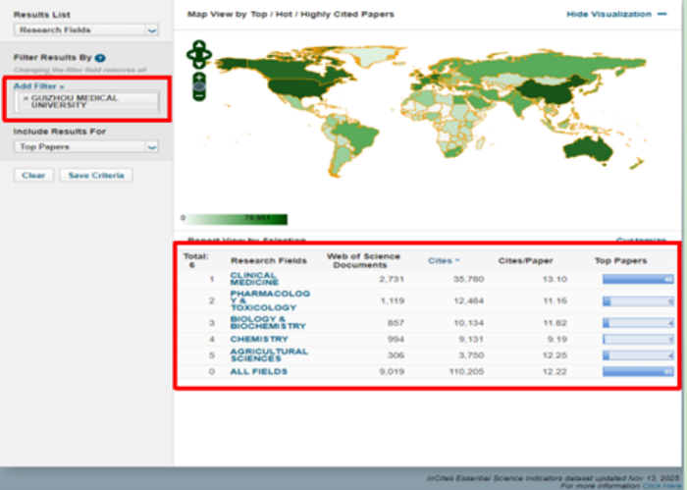
Task: Click the Cites column sort arrow
Action: [457, 261]
